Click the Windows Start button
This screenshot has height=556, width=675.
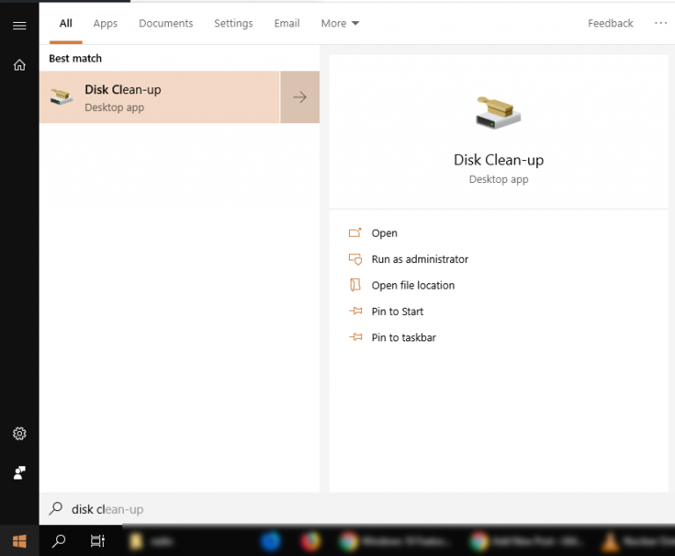(x=19, y=541)
